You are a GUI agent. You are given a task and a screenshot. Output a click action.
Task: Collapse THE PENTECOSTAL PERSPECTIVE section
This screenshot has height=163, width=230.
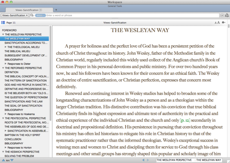pos(3,118)
